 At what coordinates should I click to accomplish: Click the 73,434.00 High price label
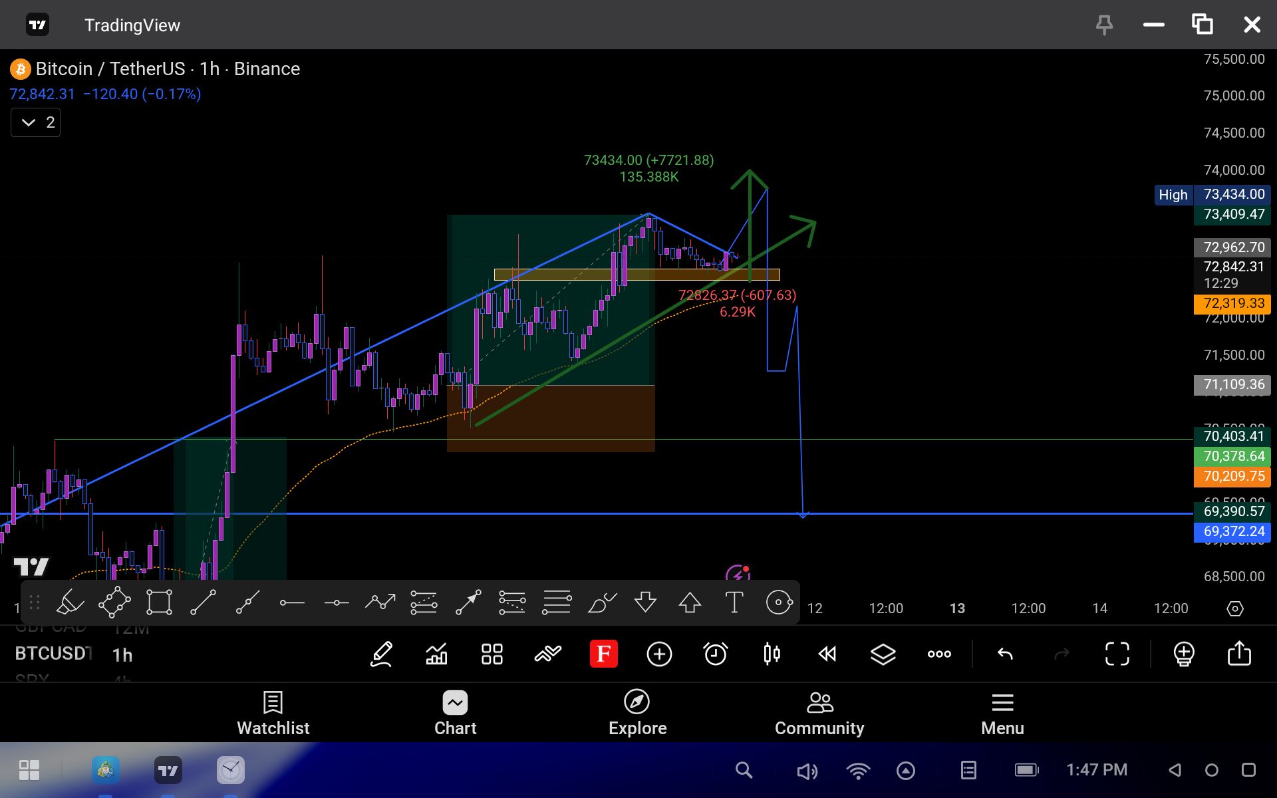pos(1232,194)
